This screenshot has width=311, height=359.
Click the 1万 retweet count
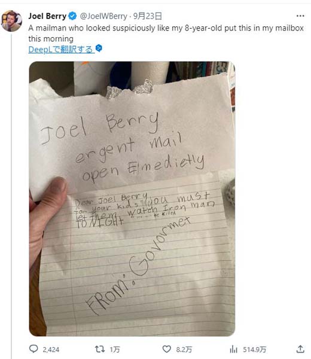tap(114, 349)
